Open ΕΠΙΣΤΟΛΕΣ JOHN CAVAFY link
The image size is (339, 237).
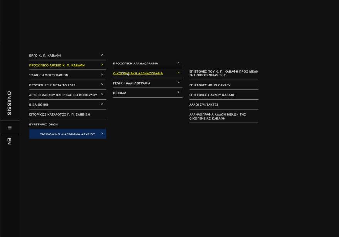click(x=210, y=85)
